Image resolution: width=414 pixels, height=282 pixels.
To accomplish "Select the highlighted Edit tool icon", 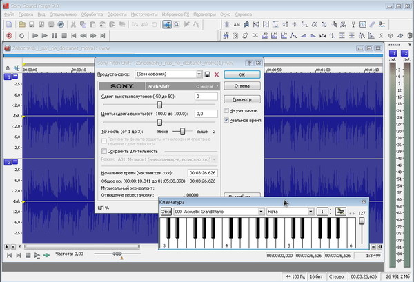I will 167,25.
